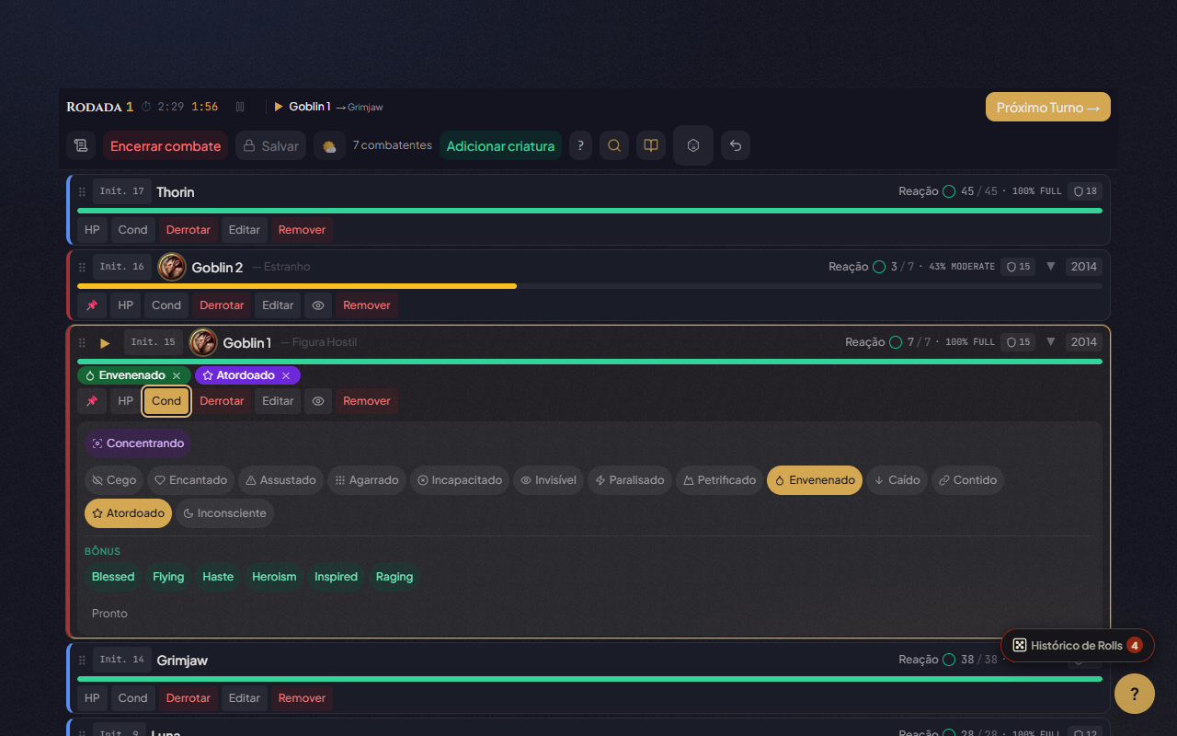The image size is (1177, 736).
Task: Toggle the Concentrando state
Action: (138, 443)
